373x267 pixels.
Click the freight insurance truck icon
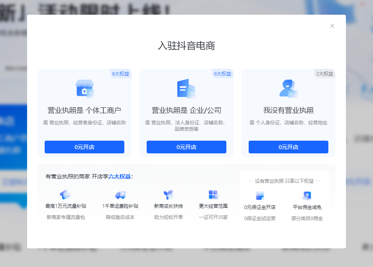coord(120,195)
